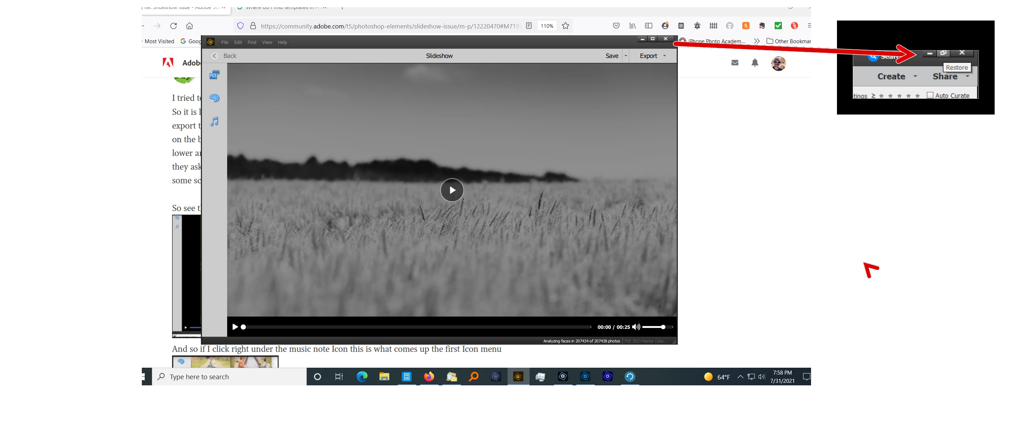This screenshot has height=439, width=1013.
Task: Open the View menu in Elements Organizer
Action: tap(267, 42)
